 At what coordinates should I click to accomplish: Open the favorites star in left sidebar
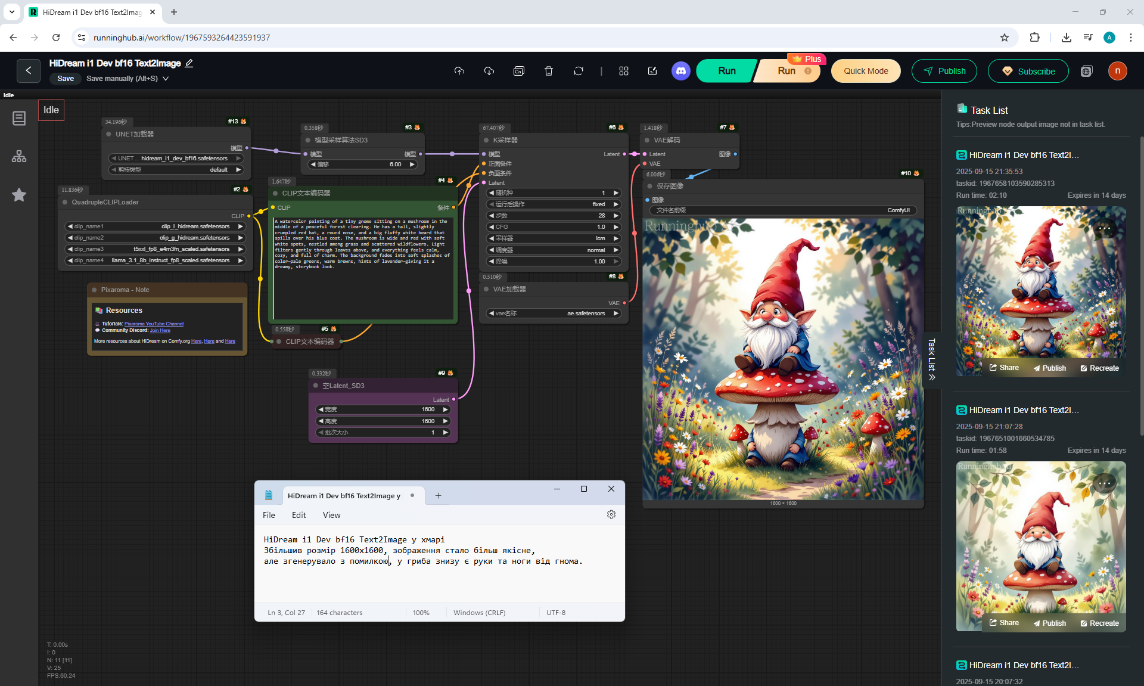point(19,195)
